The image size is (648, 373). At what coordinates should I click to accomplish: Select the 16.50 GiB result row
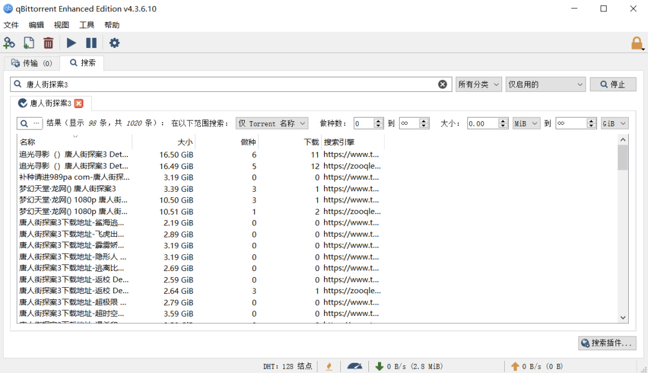coord(200,155)
